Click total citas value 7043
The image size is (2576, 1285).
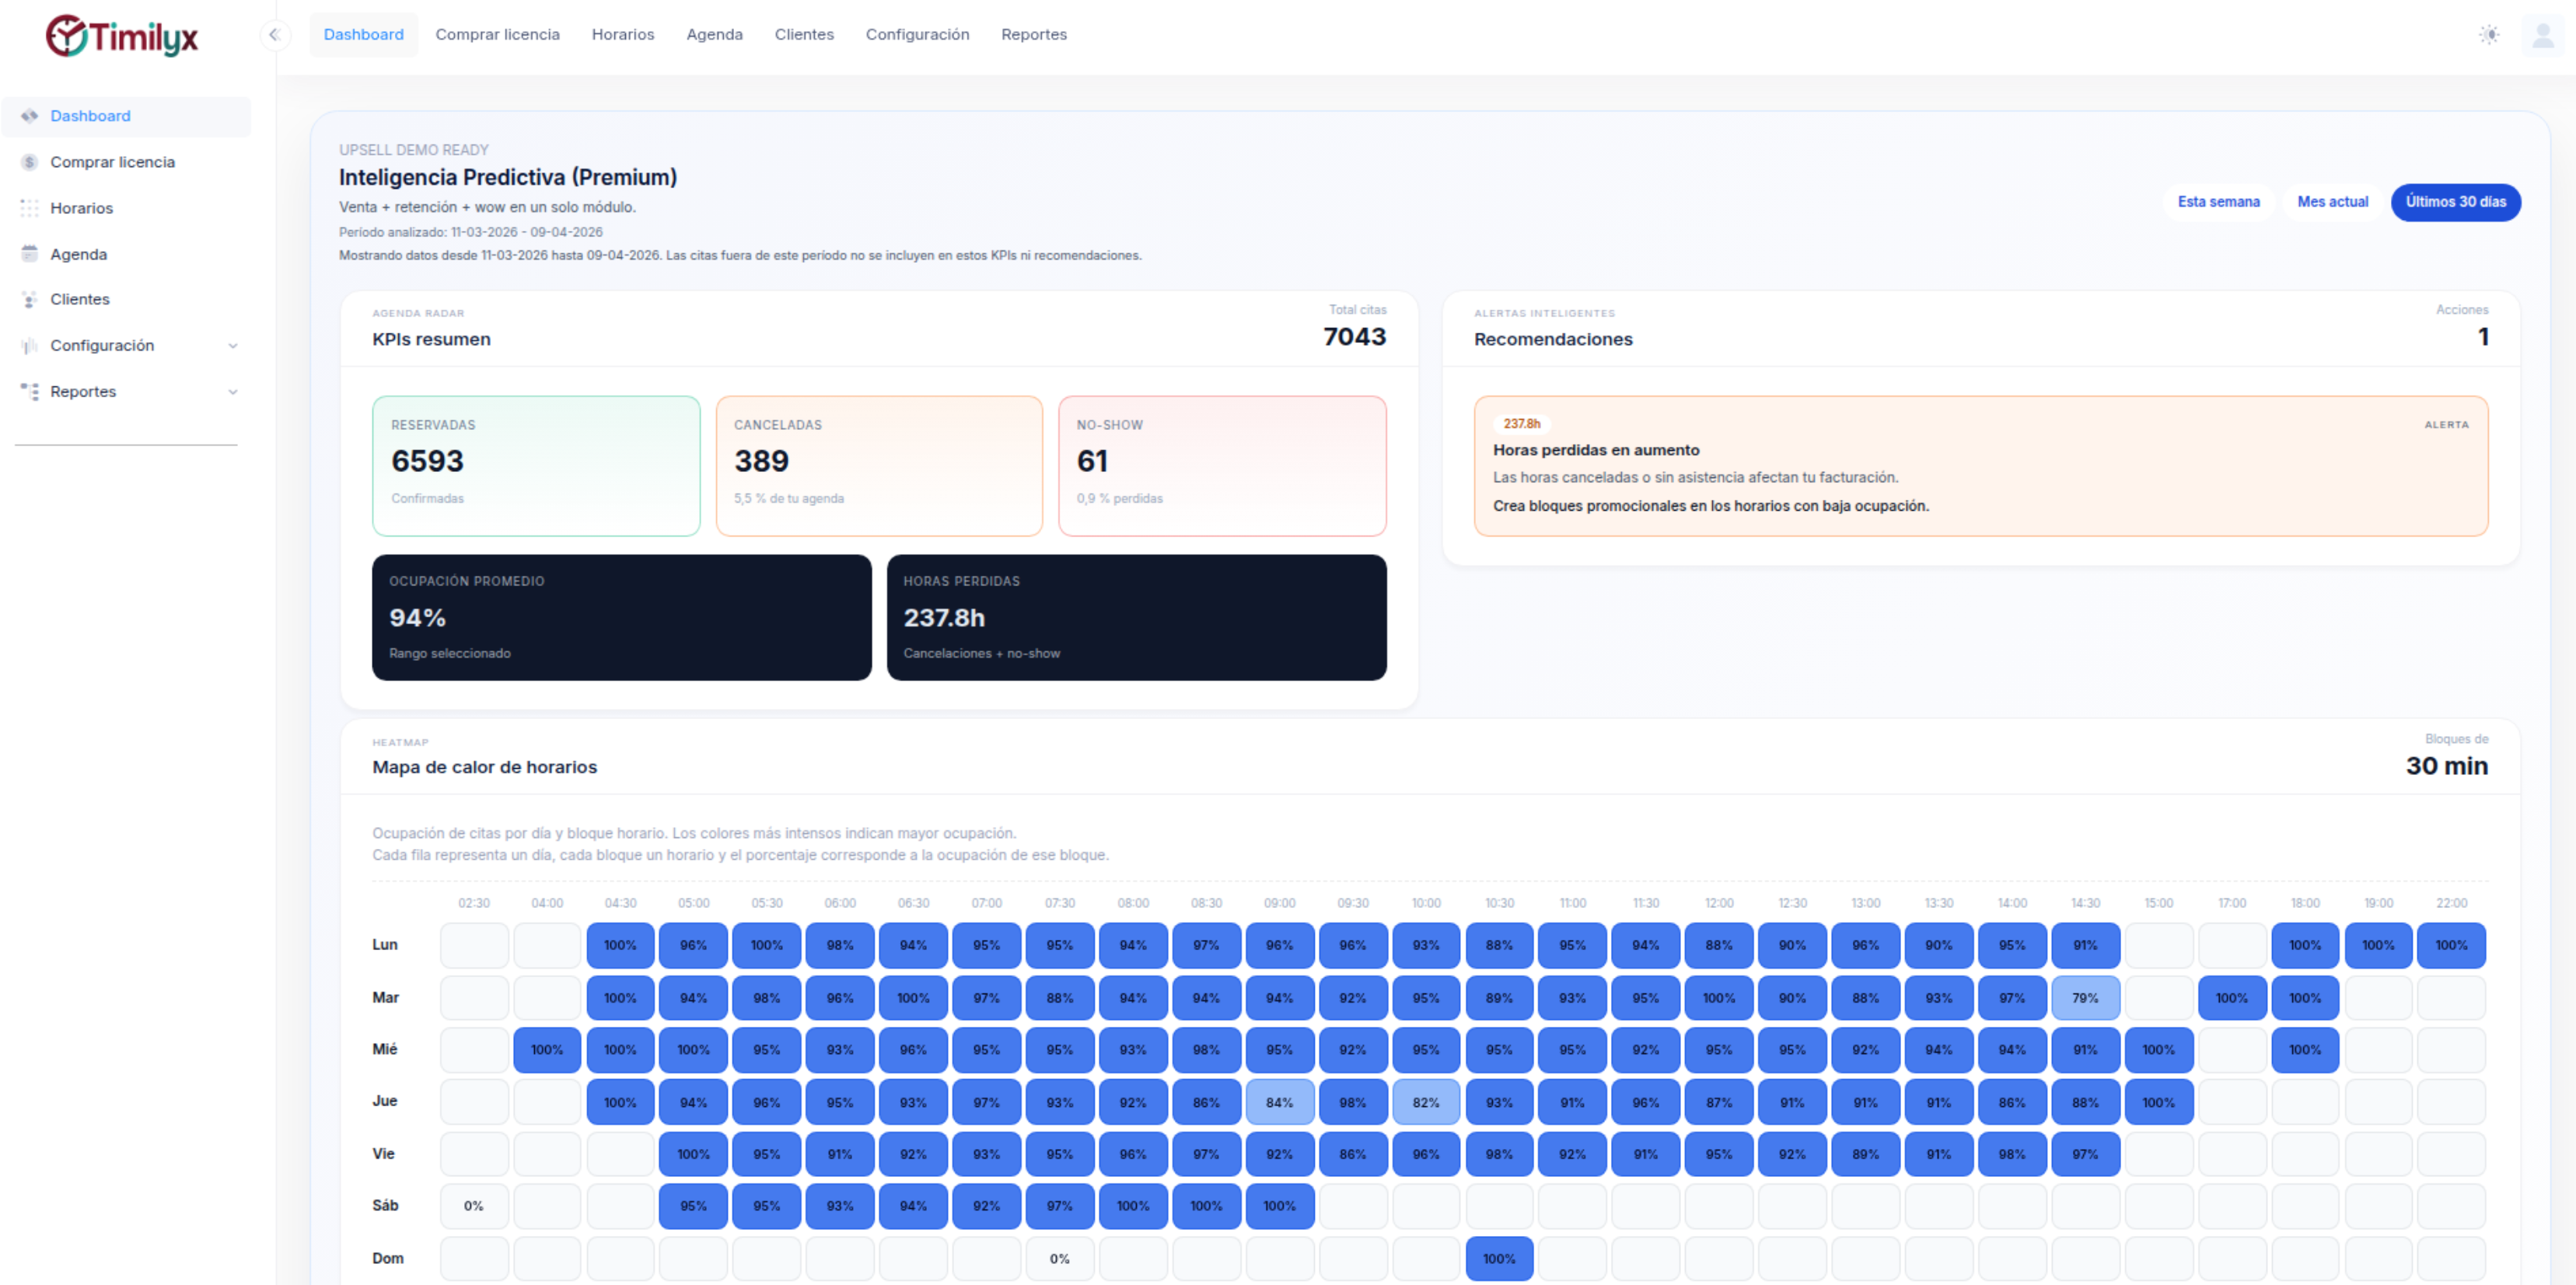point(1354,337)
